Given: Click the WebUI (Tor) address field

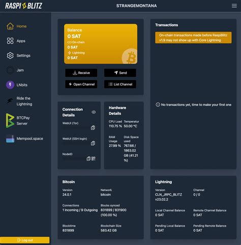Looking at the screenshot, I should point(76,128).
